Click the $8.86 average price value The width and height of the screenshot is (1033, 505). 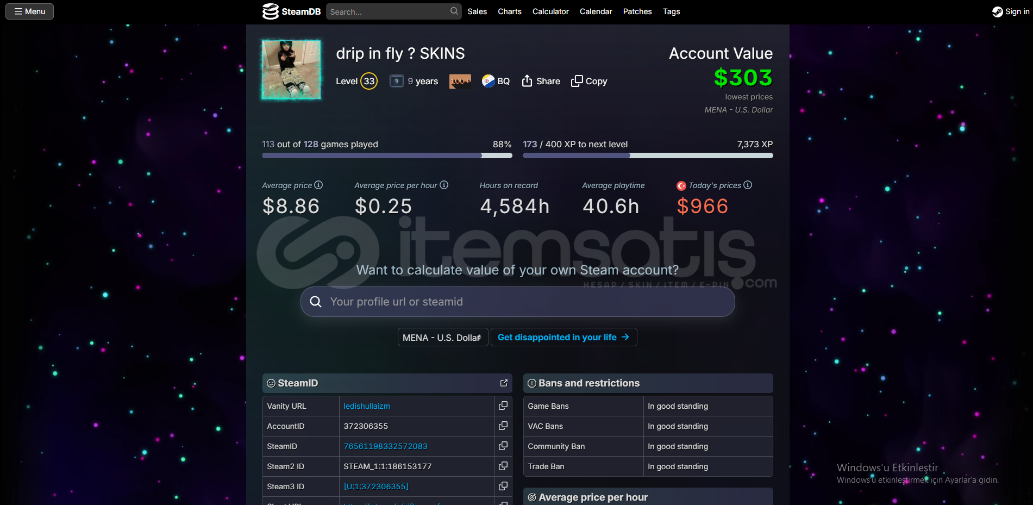291,207
